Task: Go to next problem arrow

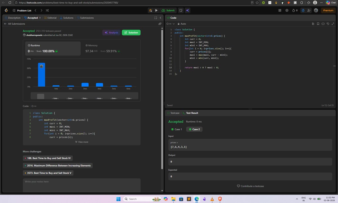Action: (41, 10)
